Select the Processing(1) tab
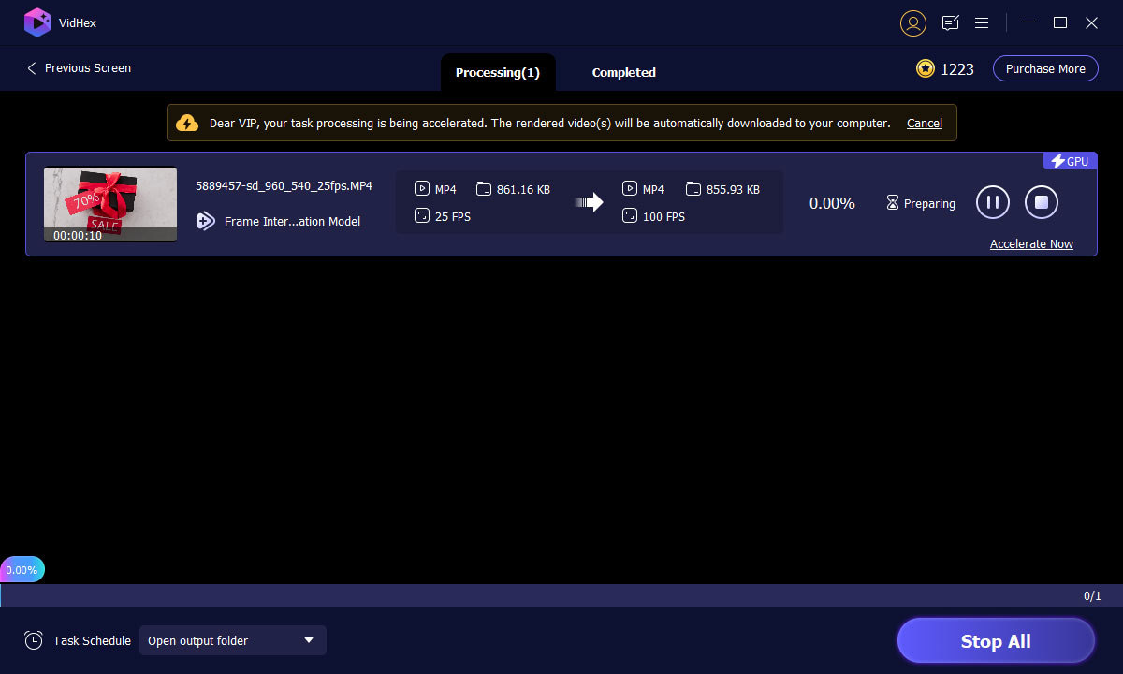 (x=497, y=72)
